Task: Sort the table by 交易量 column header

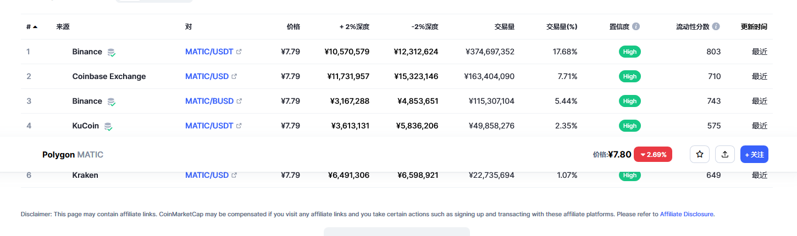Action: (x=503, y=26)
